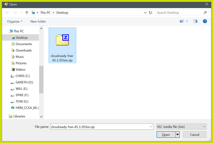213x143 pixels.
Task: Close the Open dialog window
Action: click(x=207, y=4)
